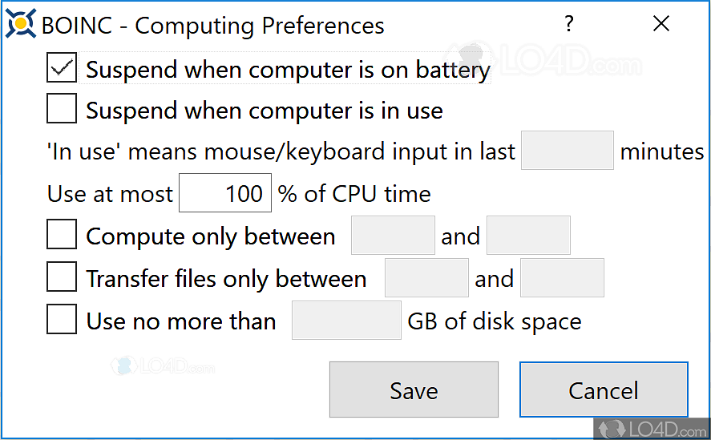Click the question mark help button
This screenshot has height=440, width=711.
[569, 24]
